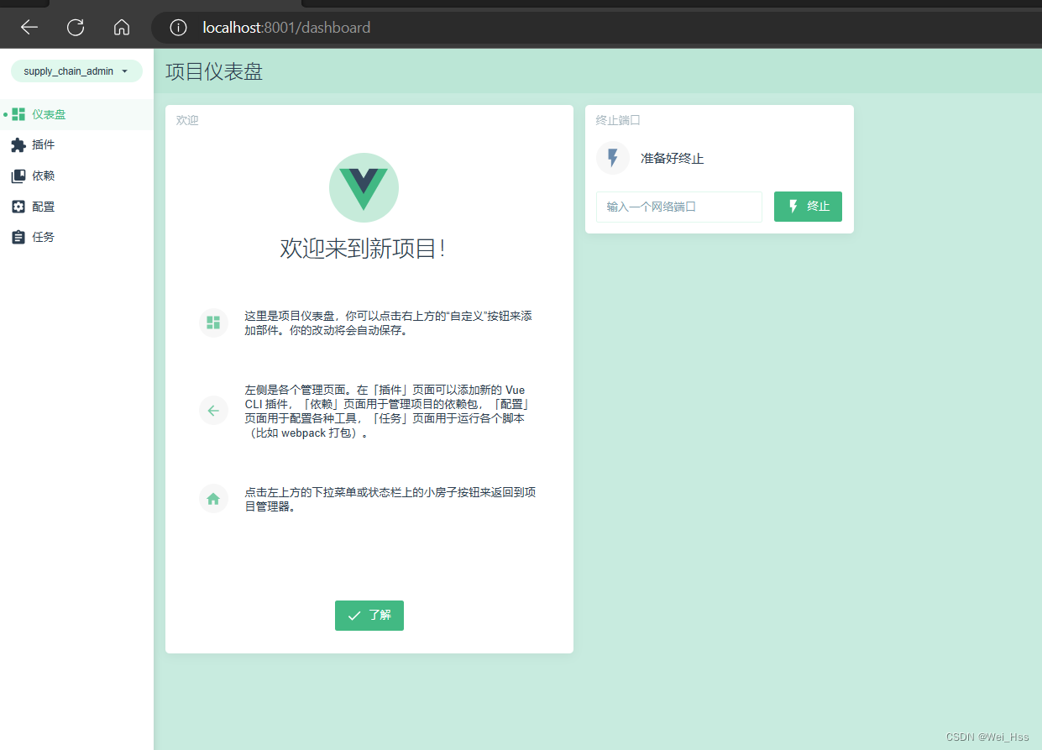Screen dimensions: 1042x750
Task: Click the localhost:8001/dashboard address field
Action: 596,28
